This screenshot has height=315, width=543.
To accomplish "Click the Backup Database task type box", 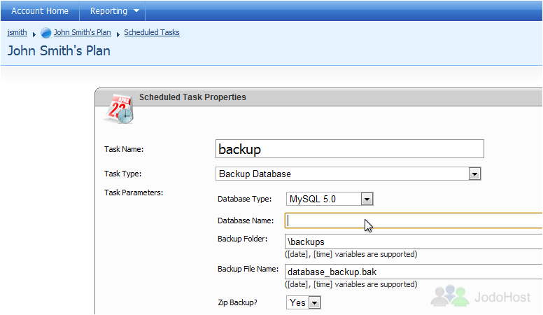I will point(348,174).
